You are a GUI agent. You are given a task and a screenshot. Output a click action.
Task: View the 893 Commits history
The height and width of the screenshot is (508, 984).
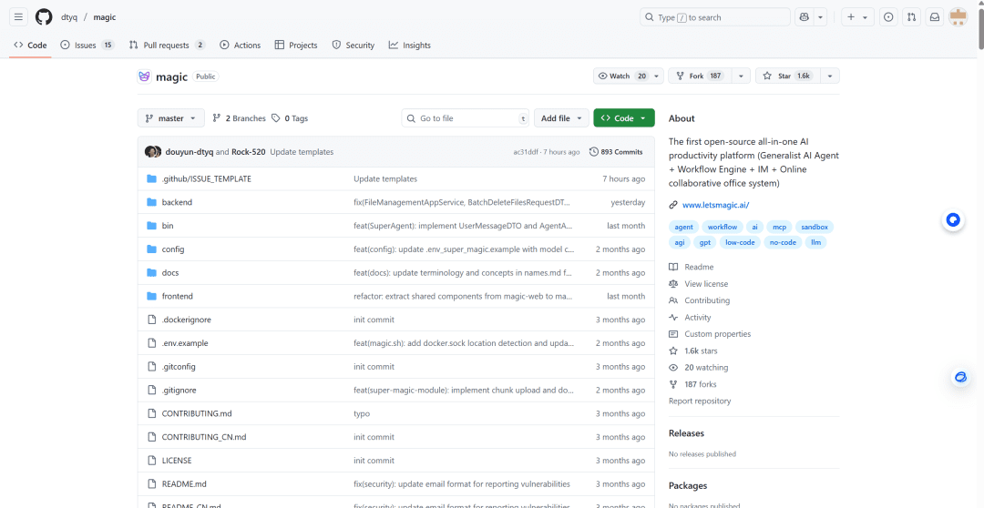coord(616,152)
